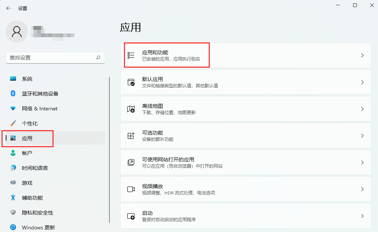Expand 可选功能 chevron arrow
378x232 pixels.
(362, 136)
